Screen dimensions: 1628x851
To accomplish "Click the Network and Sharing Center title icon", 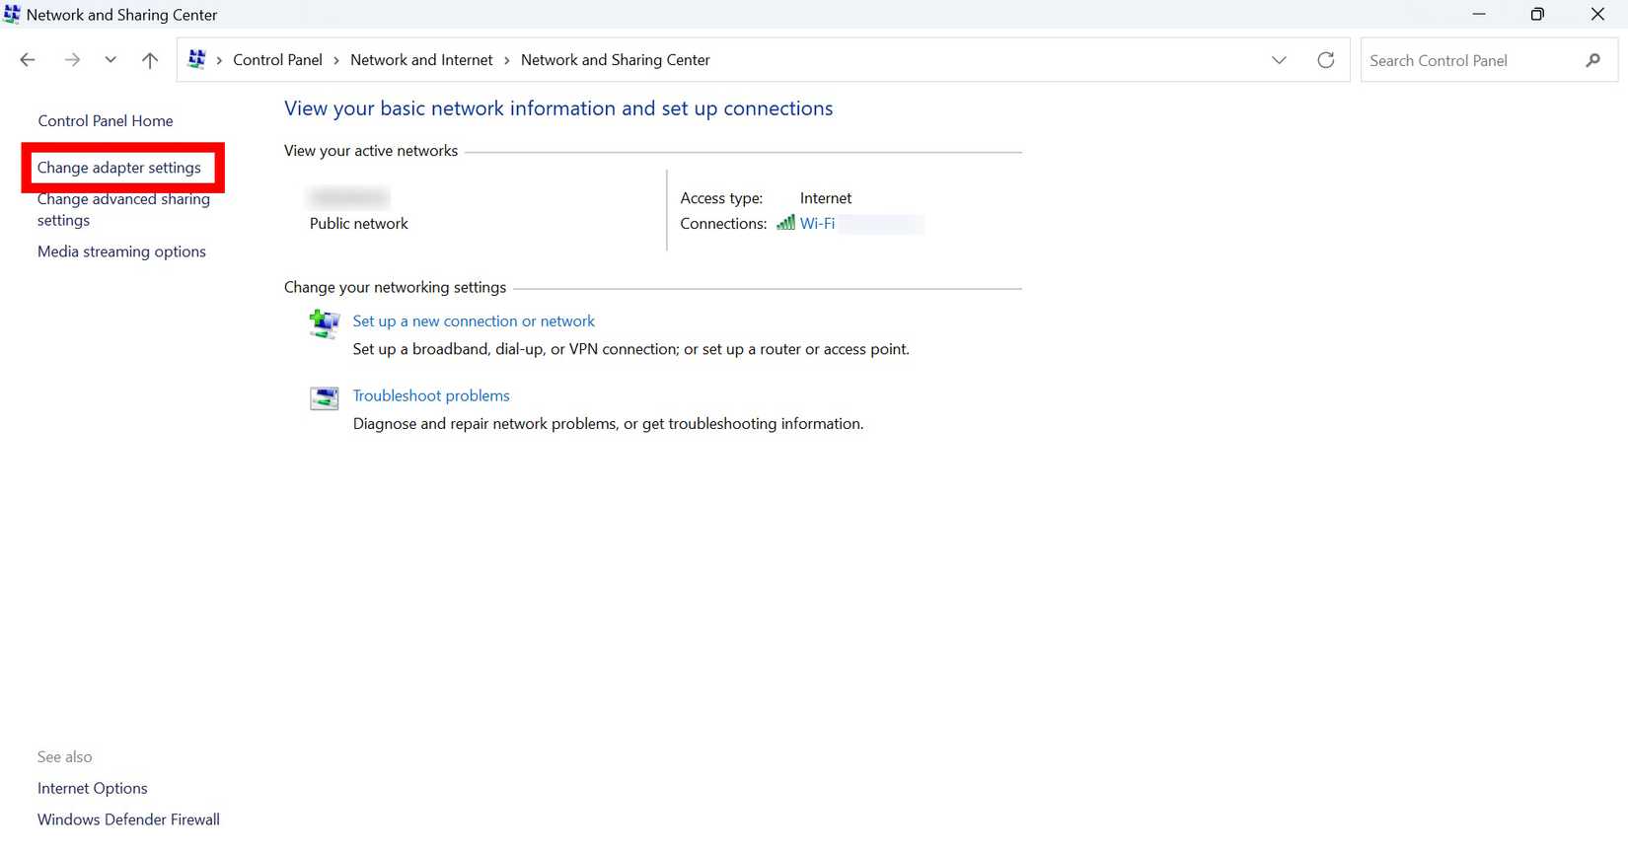I will (x=12, y=15).
